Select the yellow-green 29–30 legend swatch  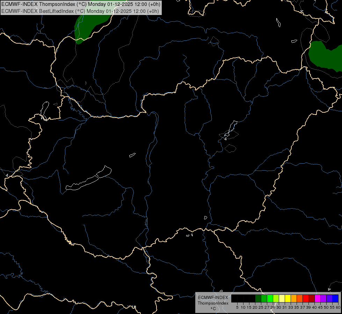click(x=276, y=298)
